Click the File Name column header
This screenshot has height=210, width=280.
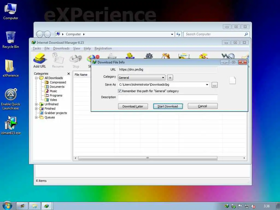pos(82,75)
